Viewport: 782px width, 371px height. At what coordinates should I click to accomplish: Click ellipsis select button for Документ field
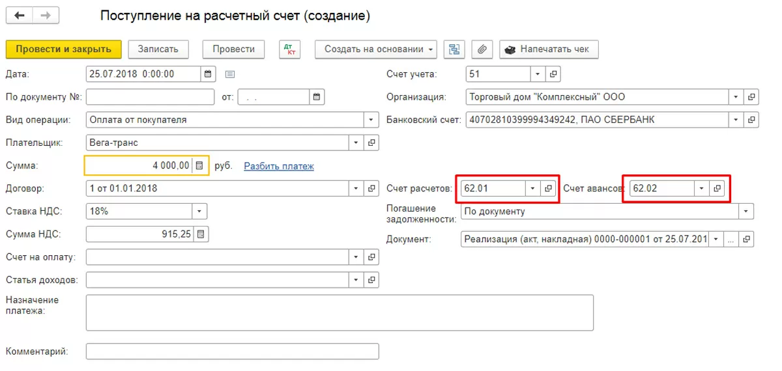(x=731, y=240)
